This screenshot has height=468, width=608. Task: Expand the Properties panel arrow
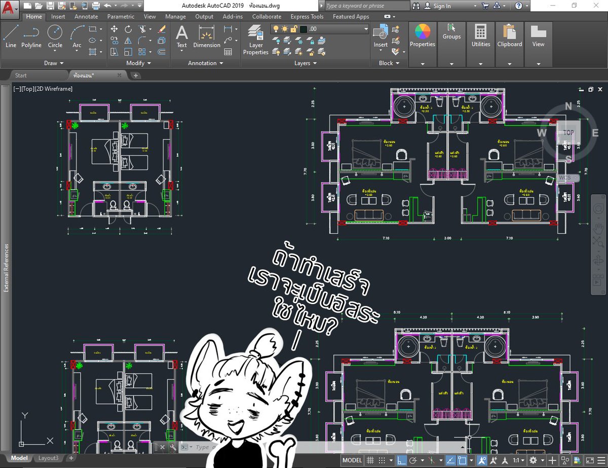(x=423, y=64)
